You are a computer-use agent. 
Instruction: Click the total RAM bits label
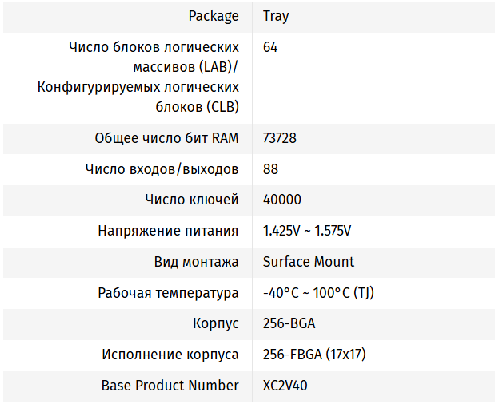click(x=166, y=138)
